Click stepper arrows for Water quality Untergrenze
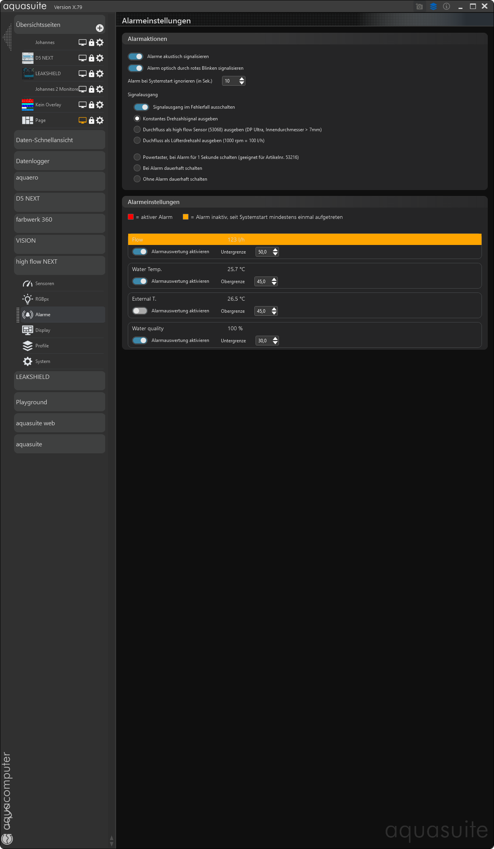This screenshot has width=494, height=849. [275, 341]
